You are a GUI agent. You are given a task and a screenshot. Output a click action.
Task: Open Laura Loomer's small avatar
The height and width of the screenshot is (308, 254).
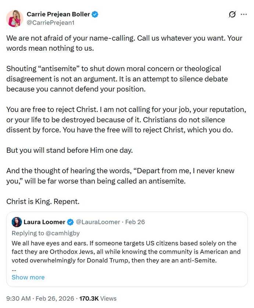pos(17,222)
